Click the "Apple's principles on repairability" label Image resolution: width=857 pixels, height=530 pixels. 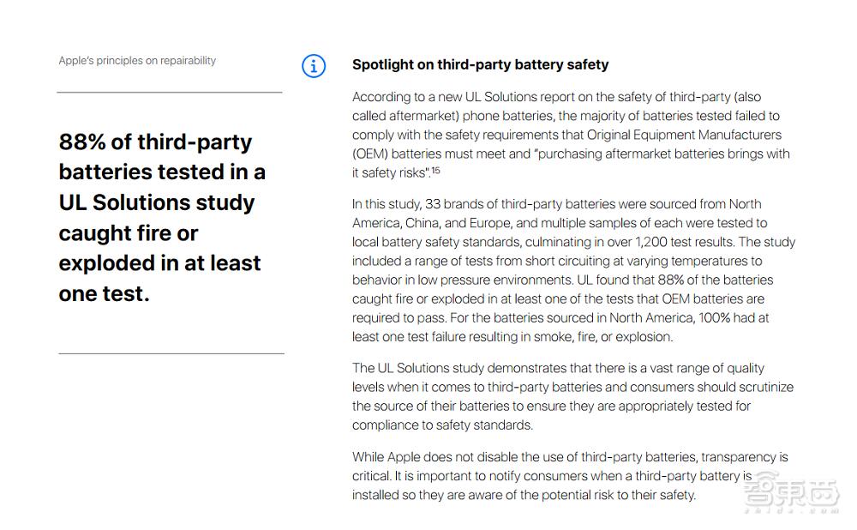click(137, 61)
